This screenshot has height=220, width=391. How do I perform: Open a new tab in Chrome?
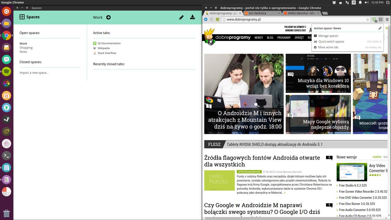325,13
